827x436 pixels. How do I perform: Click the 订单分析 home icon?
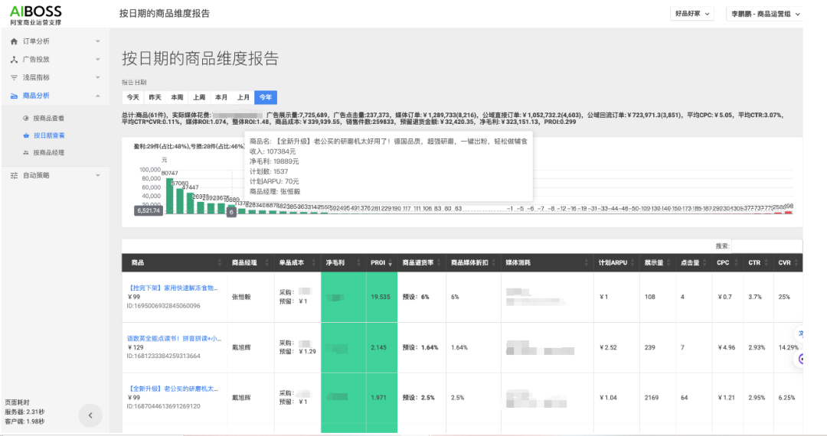pyautogui.click(x=14, y=41)
